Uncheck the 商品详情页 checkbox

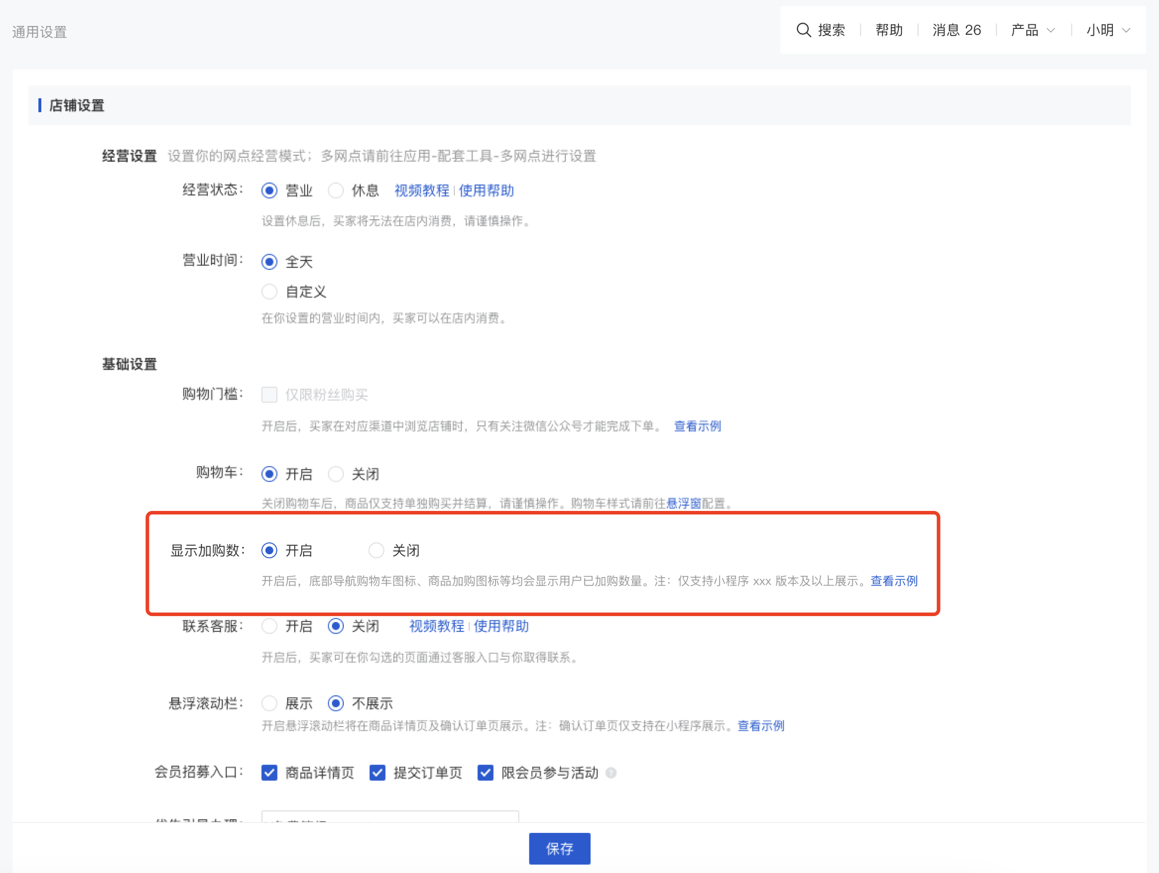coord(269,773)
